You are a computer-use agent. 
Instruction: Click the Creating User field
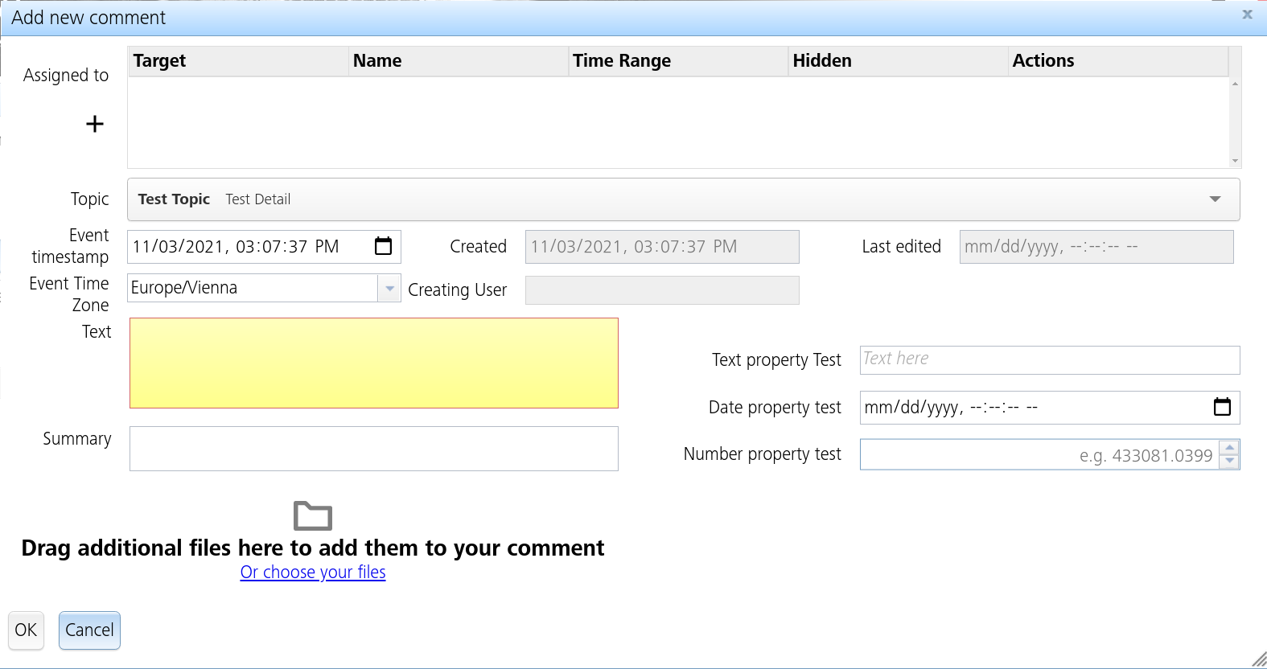[662, 290]
